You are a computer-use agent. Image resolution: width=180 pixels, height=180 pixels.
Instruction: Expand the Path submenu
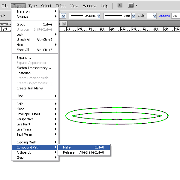tap(35, 104)
